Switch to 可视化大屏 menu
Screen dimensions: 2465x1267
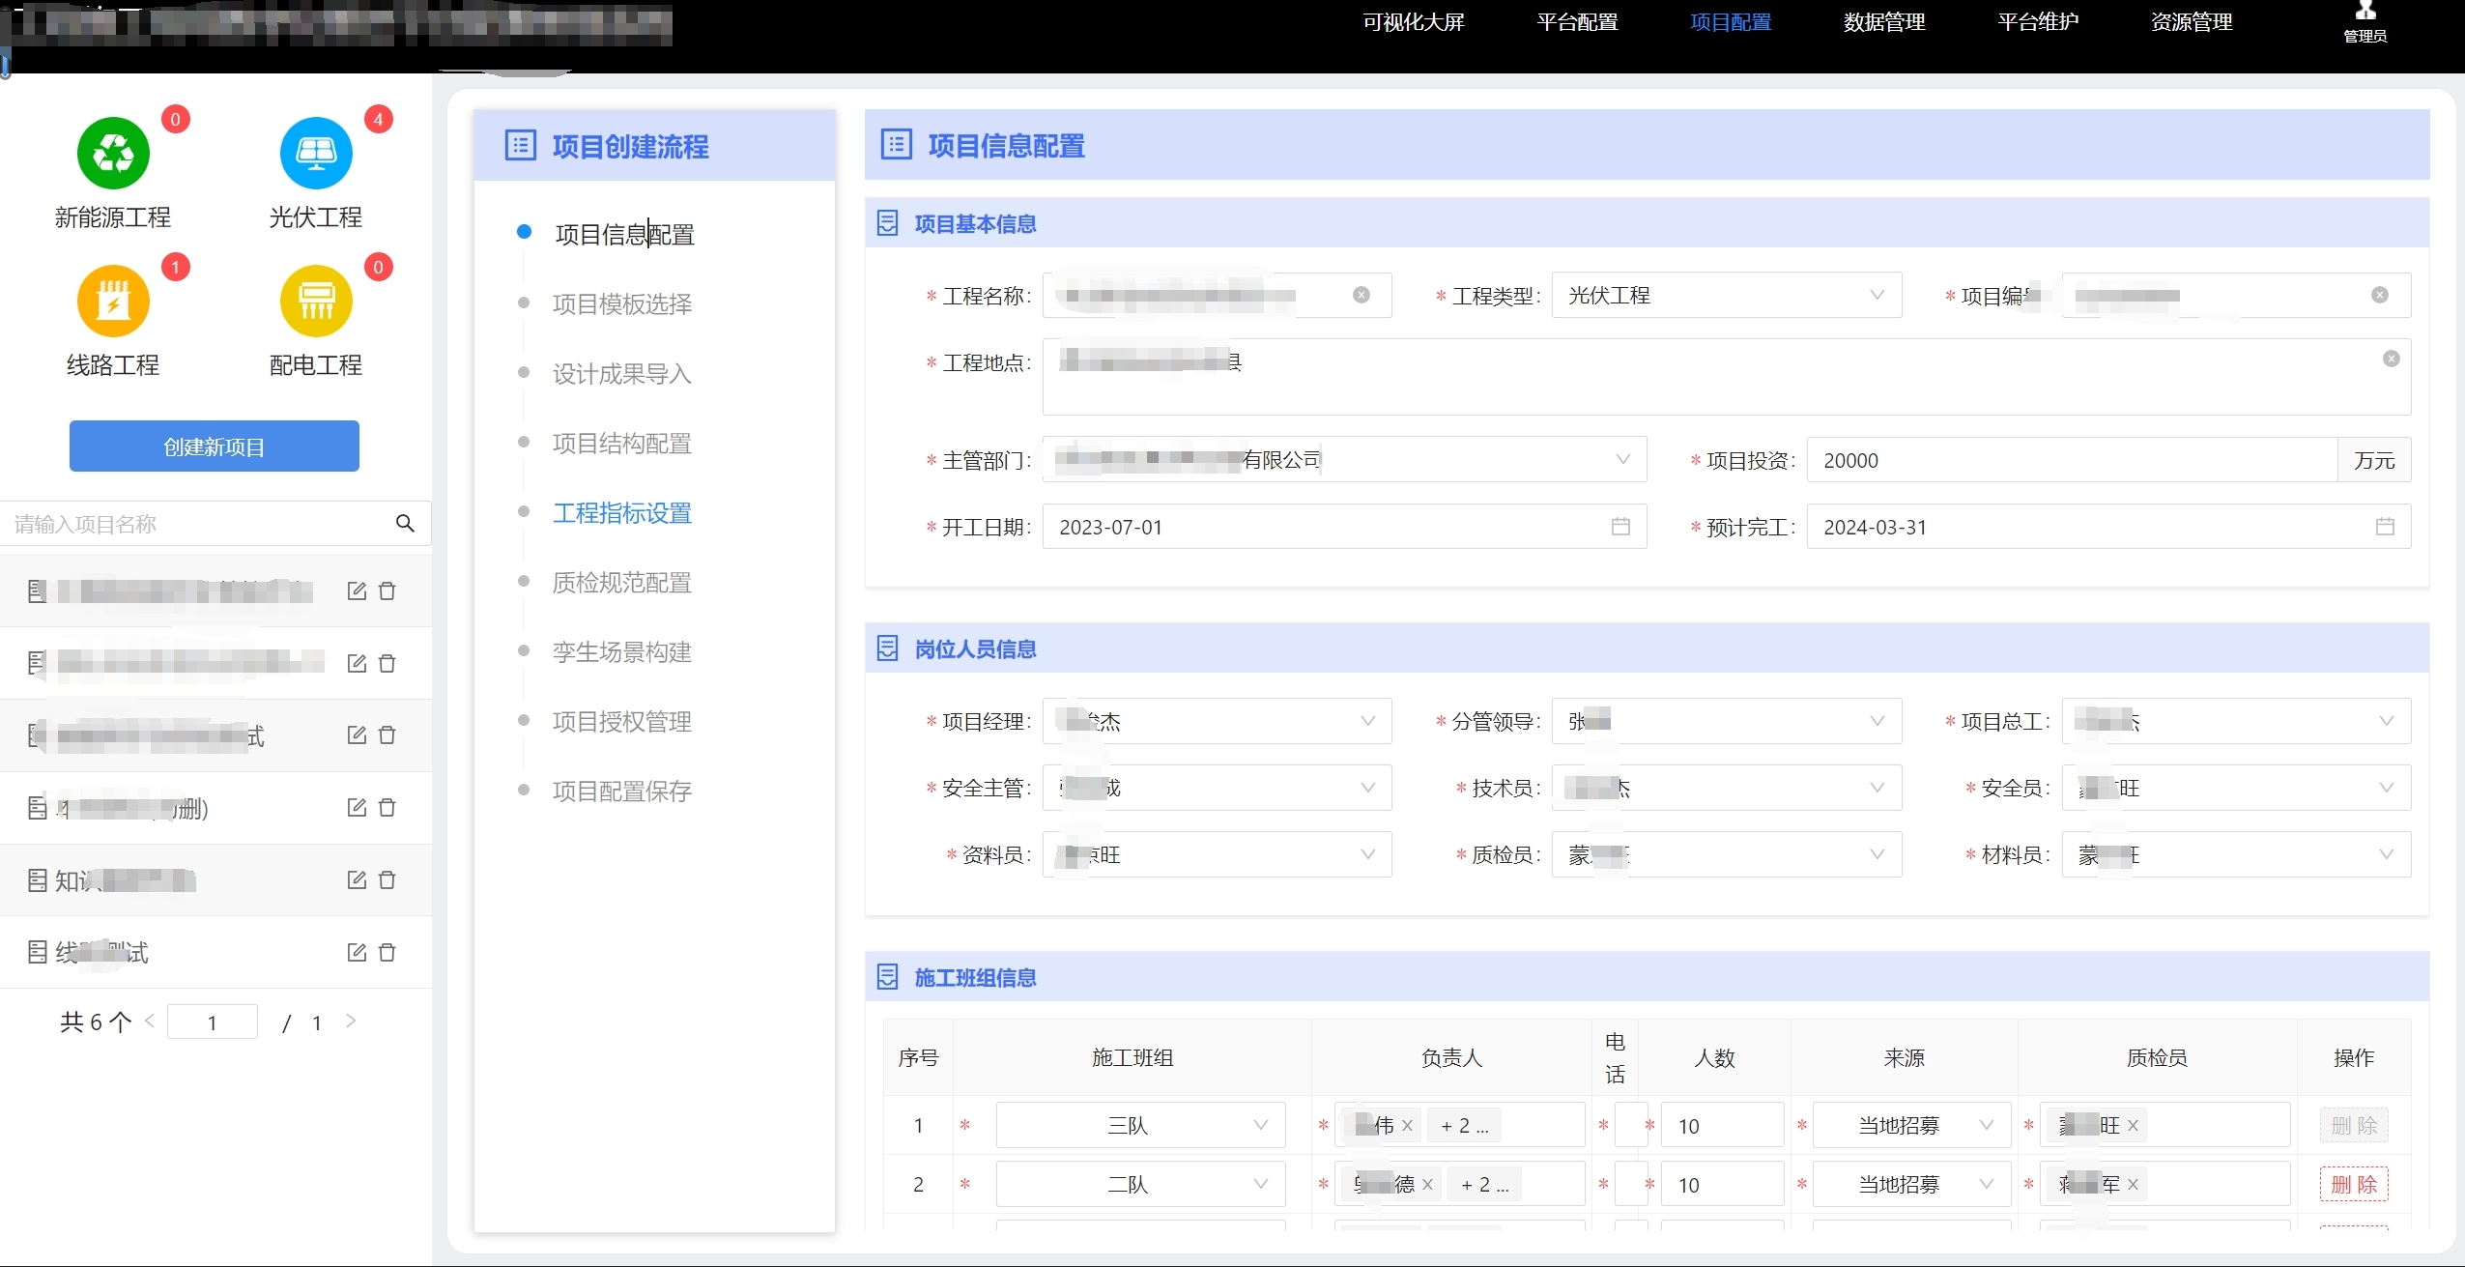tap(1414, 21)
